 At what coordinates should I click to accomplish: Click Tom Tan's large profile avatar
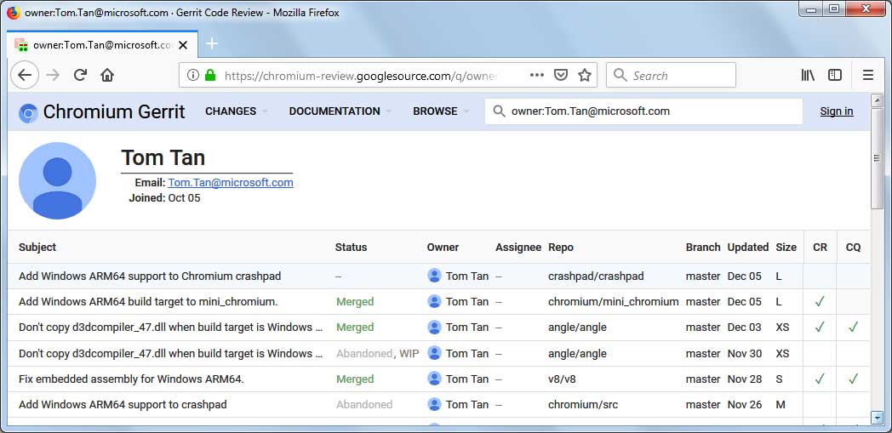[x=58, y=180]
